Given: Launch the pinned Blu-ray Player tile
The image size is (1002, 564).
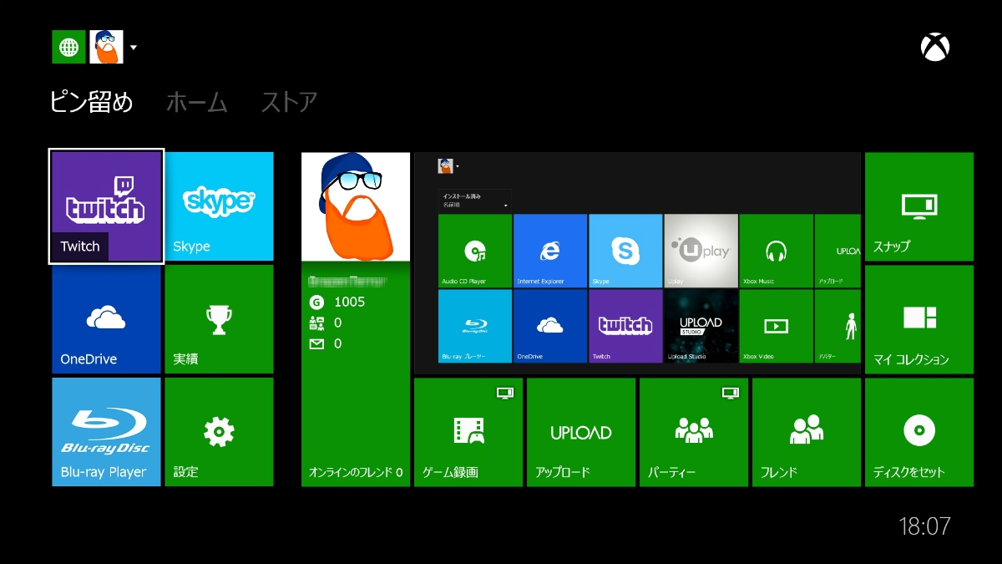Looking at the screenshot, I should (106, 432).
